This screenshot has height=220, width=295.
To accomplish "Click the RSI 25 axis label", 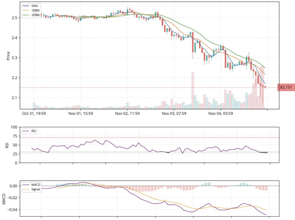I will [x=15, y=154].
